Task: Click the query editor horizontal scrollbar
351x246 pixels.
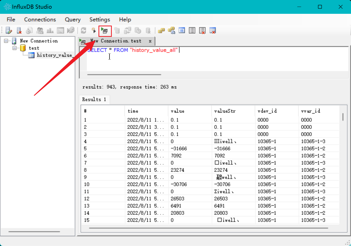Action: click(124, 75)
